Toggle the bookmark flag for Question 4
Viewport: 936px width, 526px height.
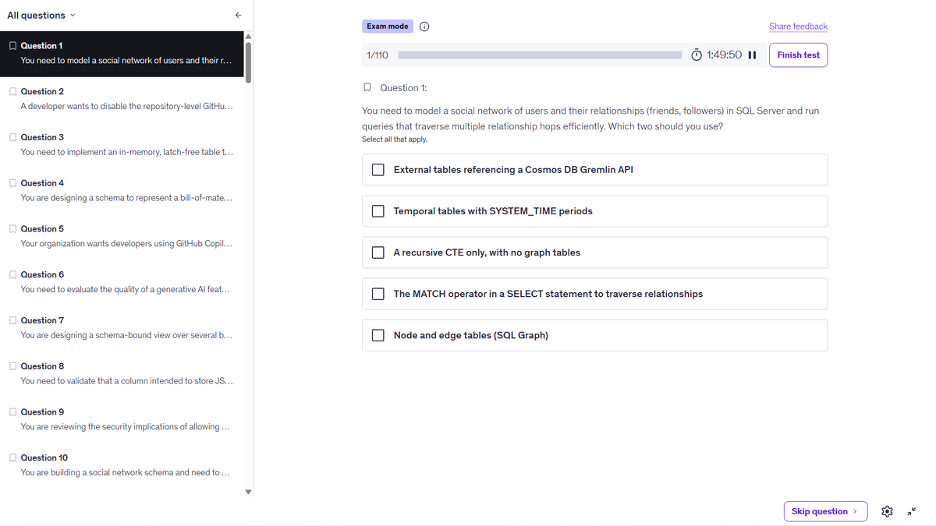tap(12, 183)
